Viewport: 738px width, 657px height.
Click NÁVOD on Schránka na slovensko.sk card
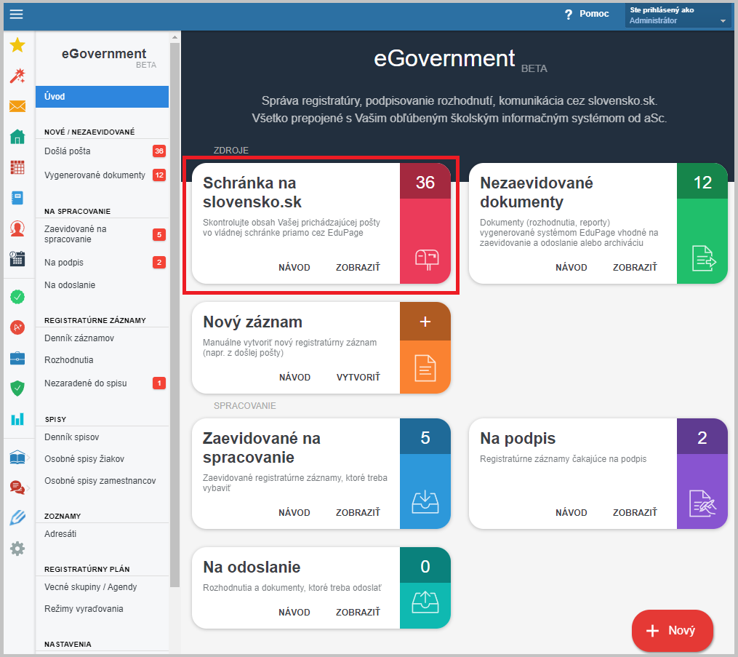point(294,268)
